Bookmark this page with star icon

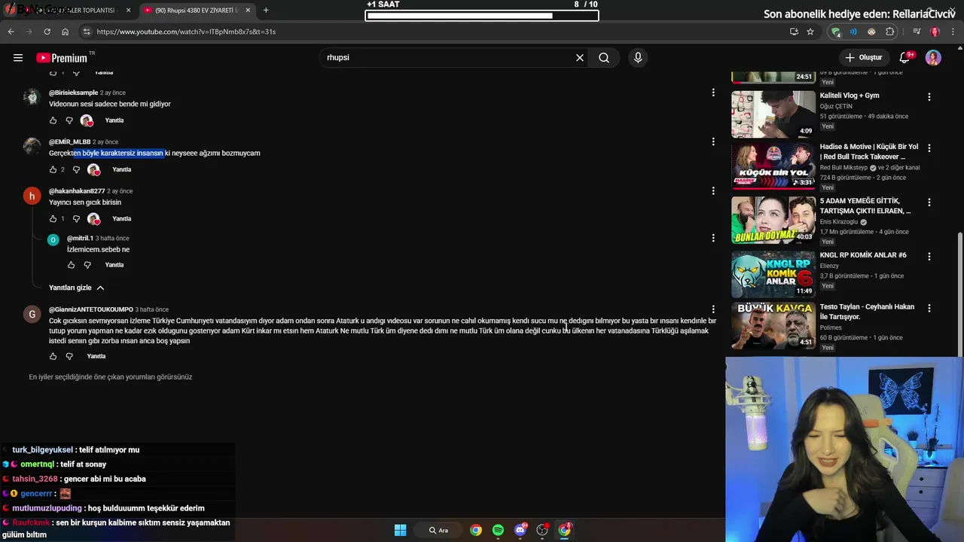click(x=810, y=32)
